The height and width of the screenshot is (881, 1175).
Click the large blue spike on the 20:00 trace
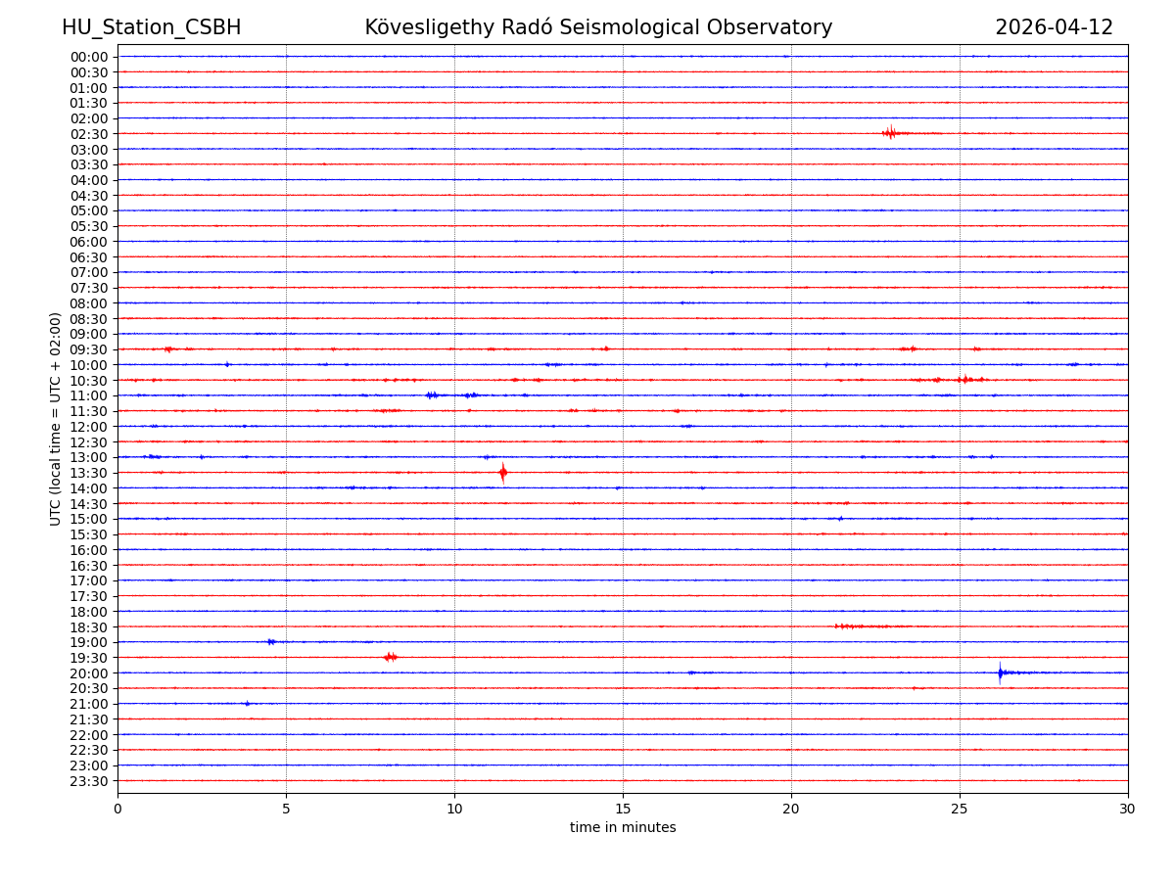1000,672
